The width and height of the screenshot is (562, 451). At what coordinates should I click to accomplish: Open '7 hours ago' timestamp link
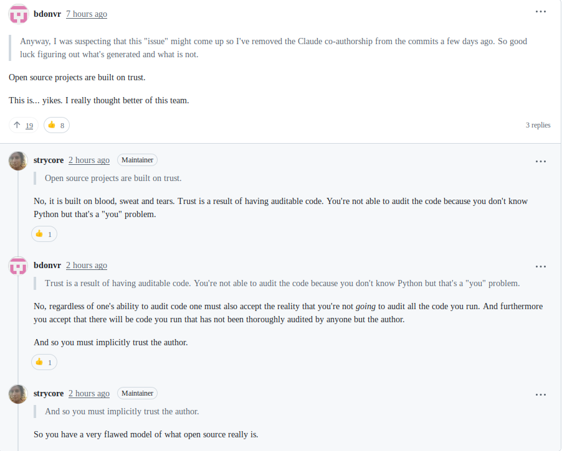pyautogui.click(x=87, y=14)
